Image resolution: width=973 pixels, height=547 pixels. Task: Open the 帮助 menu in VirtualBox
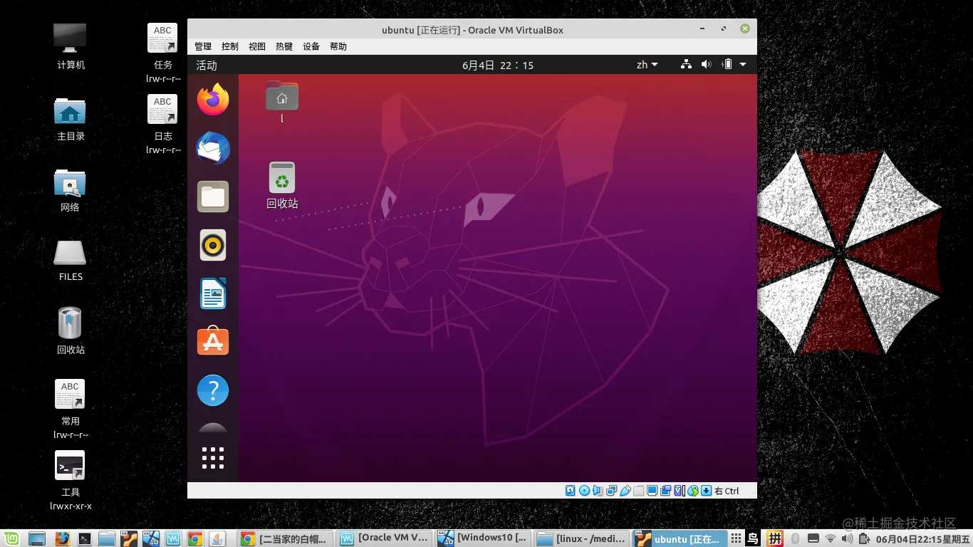click(x=338, y=46)
